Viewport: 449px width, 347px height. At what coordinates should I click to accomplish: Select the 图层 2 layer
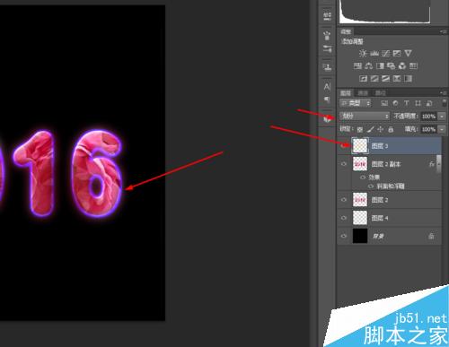coord(389,200)
